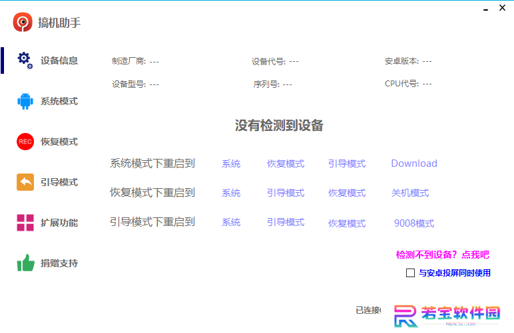Reboot to 恢复模式 from the 恢复模式下重启到 row

pos(347,193)
